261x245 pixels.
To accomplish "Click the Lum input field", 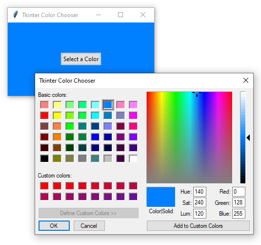I will pyautogui.click(x=200, y=213).
